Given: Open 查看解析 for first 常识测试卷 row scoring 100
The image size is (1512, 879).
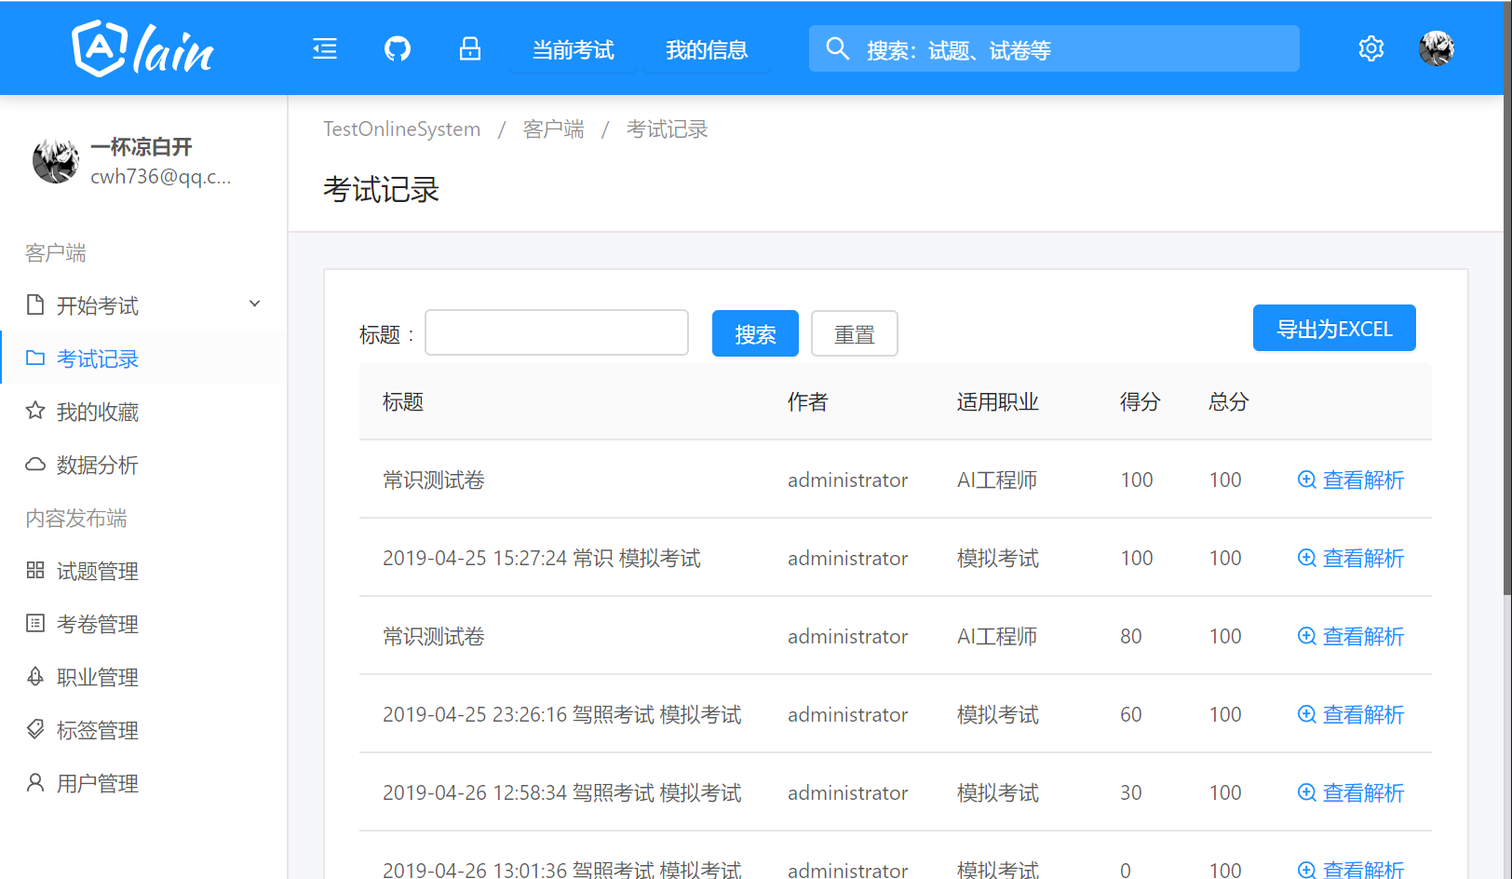Looking at the screenshot, I should click(x=1351, y=480).
